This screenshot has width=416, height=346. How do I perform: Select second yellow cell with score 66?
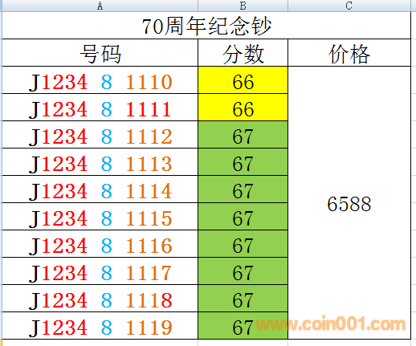tap(243, 108)
